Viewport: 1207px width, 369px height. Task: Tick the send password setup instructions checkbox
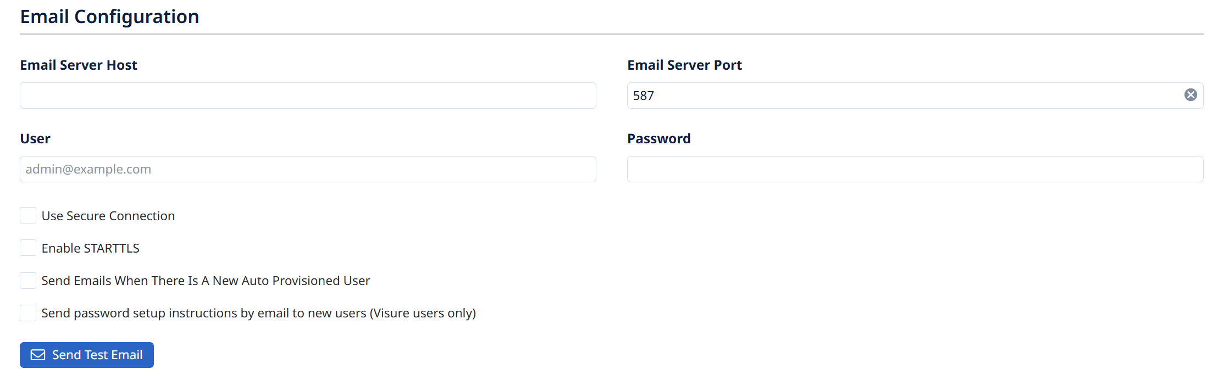click(28, 313)
